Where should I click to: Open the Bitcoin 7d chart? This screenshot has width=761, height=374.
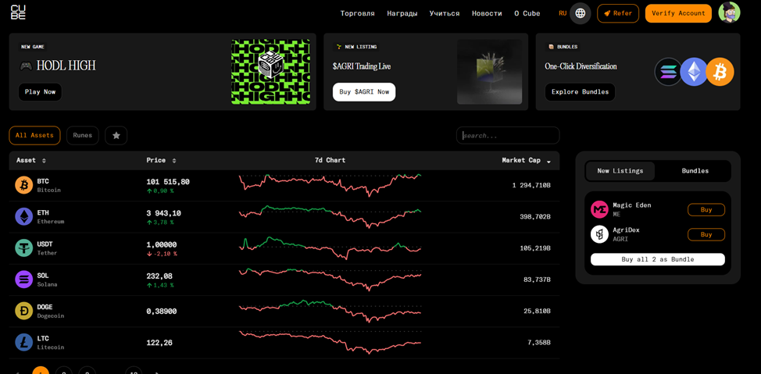330,185
